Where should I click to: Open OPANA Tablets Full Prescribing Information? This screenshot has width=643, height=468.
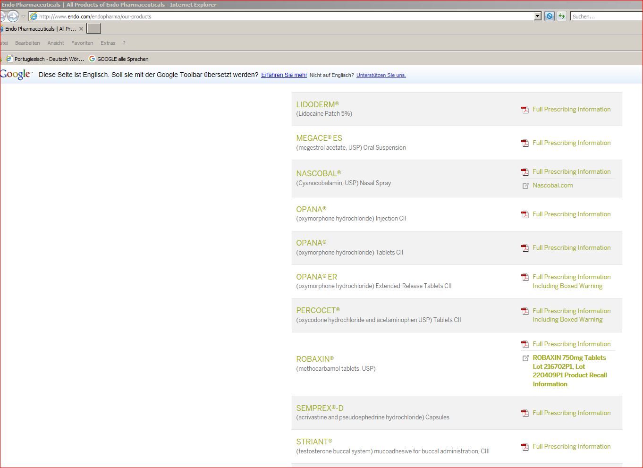coord(572,248)
